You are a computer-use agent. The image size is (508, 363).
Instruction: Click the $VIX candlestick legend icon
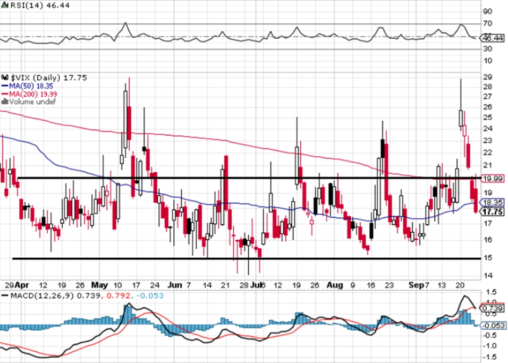(5, 78)
